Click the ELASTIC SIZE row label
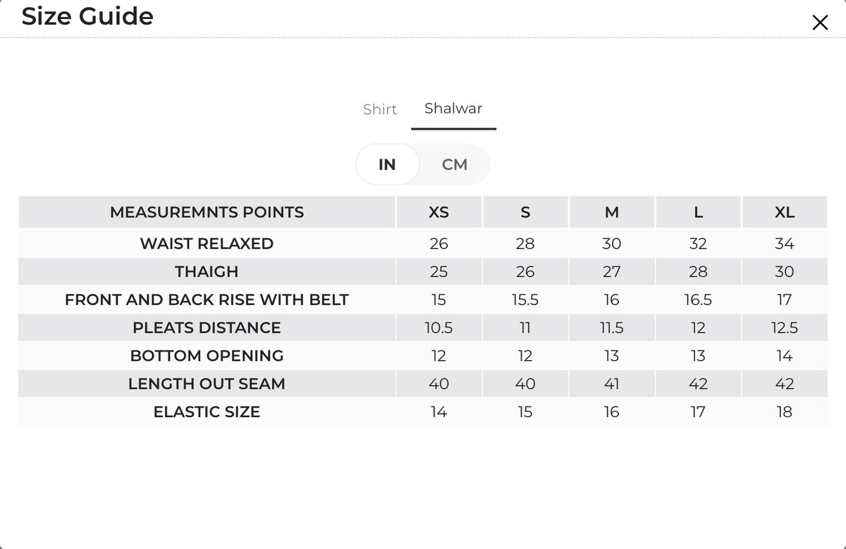Image resolution: width=846 pixels, height=549 pixels. [x=207, y=412]
